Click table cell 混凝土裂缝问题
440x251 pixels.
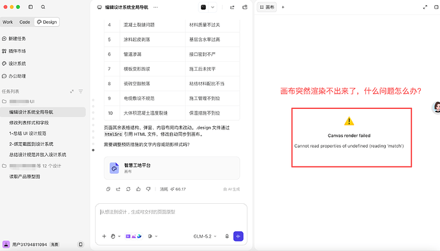[x=139, y=25]
